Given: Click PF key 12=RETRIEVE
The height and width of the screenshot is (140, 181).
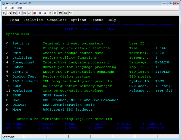Looking at the screenshot, I should (152, 129).
